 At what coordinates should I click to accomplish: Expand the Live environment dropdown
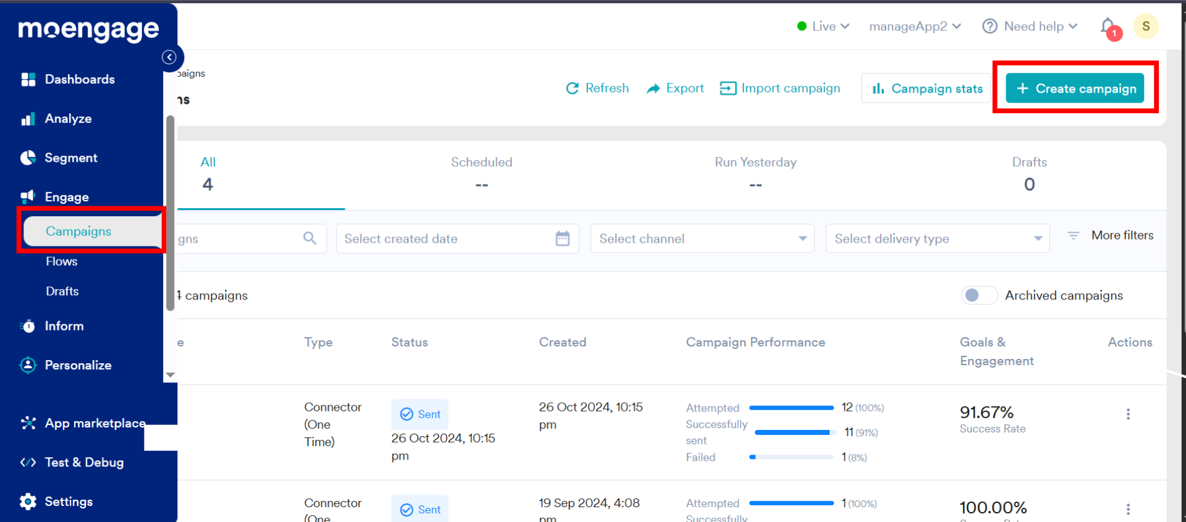tap(823, 27)
